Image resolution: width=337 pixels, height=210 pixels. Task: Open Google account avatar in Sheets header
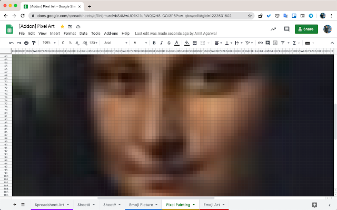pos(328,29)
